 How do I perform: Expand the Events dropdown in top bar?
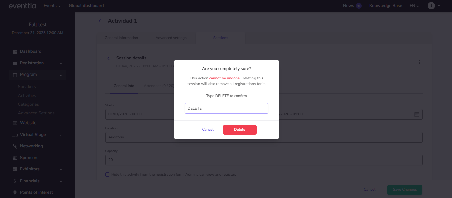click(52, 6)
